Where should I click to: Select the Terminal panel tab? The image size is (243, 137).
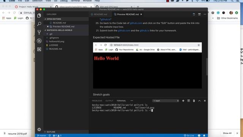(121, 101)
